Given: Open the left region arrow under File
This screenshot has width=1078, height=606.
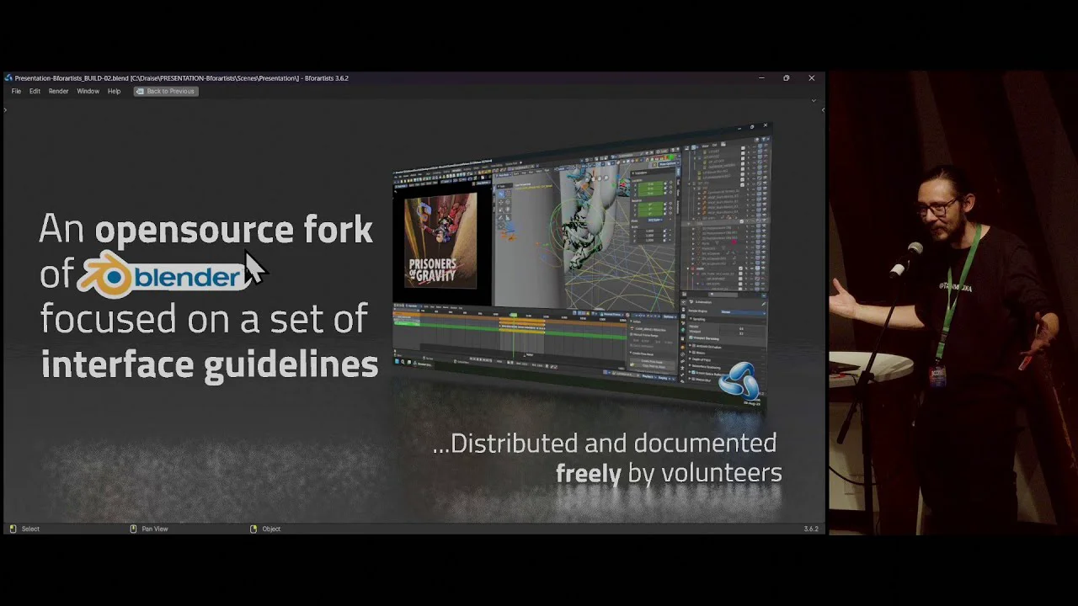Looking at the screenshot, I should pyautogui.click(x=5, y=109).
